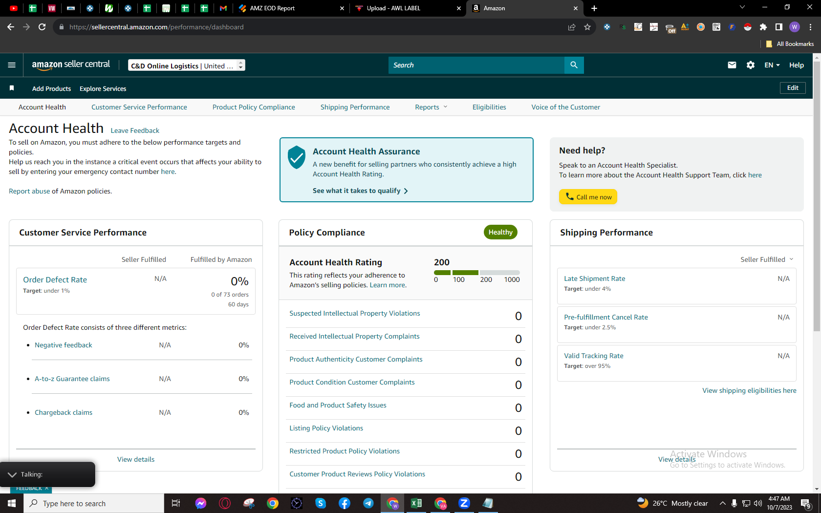Viewport: 821px width, 513px height.
Task: Go back with the browser back arrow
Action: click(x=11, y=27)
